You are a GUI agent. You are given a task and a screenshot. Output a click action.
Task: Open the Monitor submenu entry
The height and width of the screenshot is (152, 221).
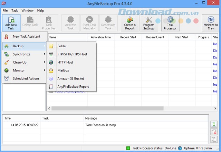[x=24, y=70]
